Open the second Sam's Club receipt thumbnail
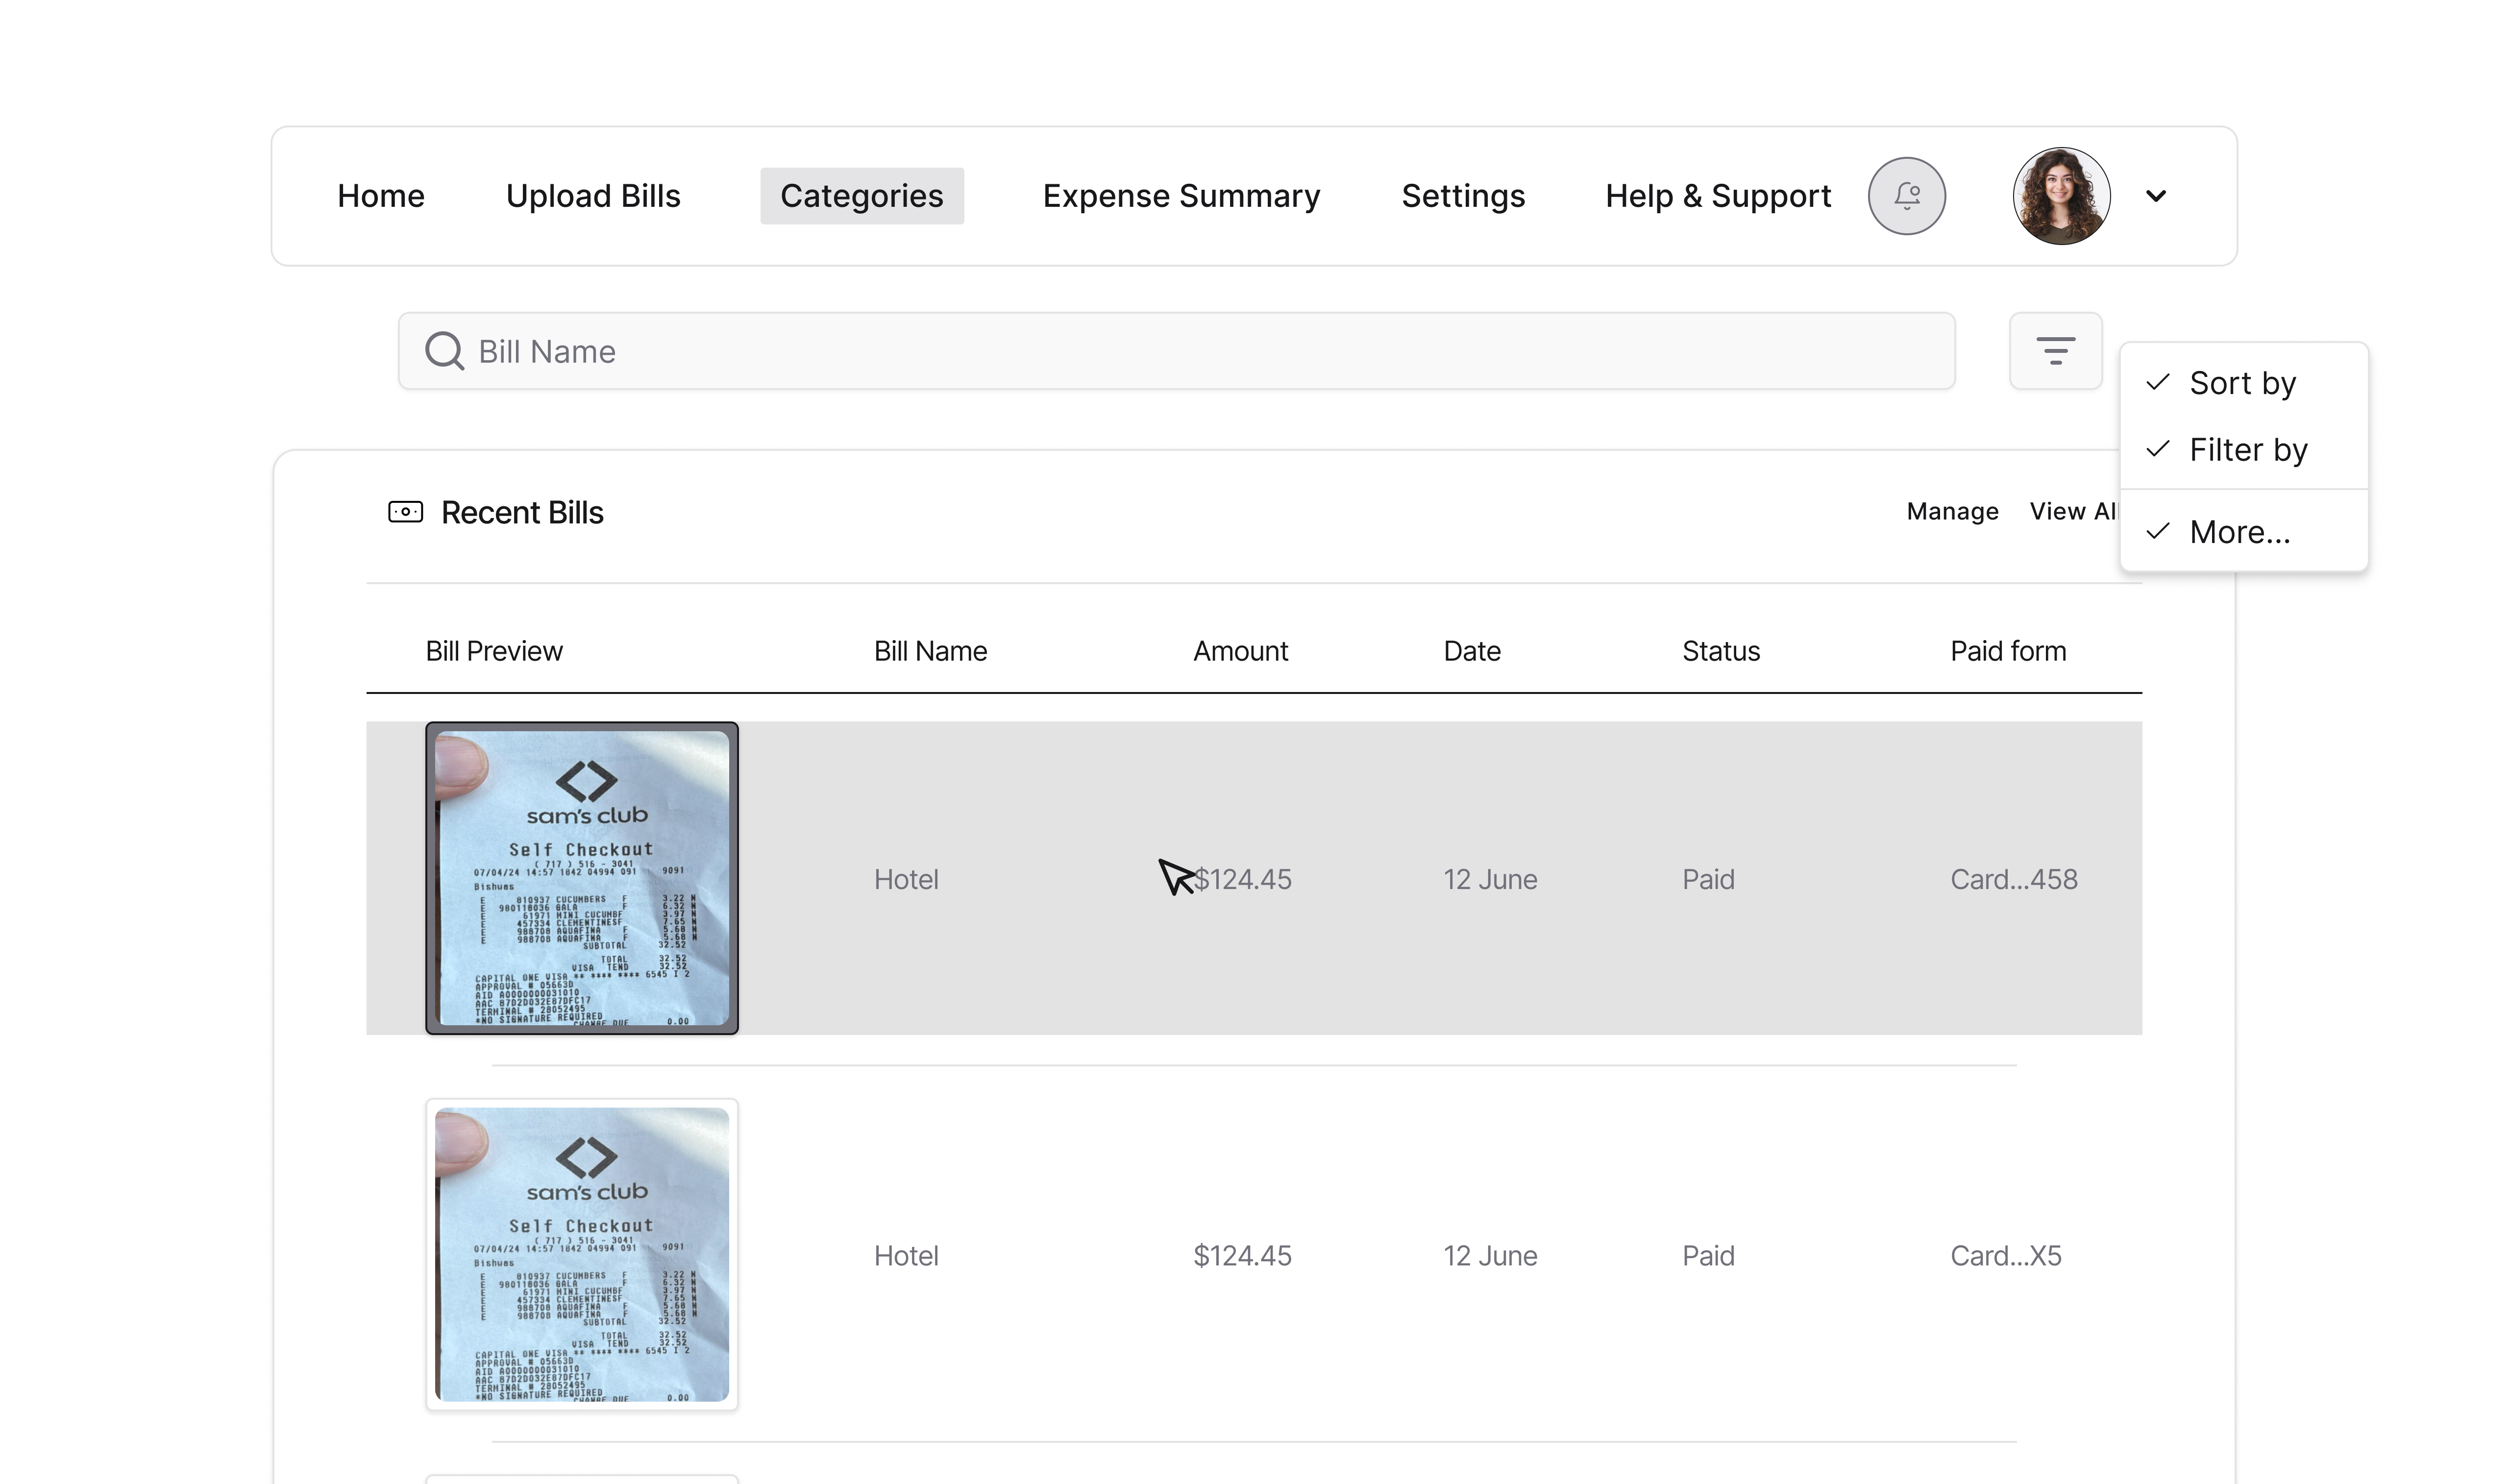Screen dimensions: 2509x1484 [x=582, y=1255]
